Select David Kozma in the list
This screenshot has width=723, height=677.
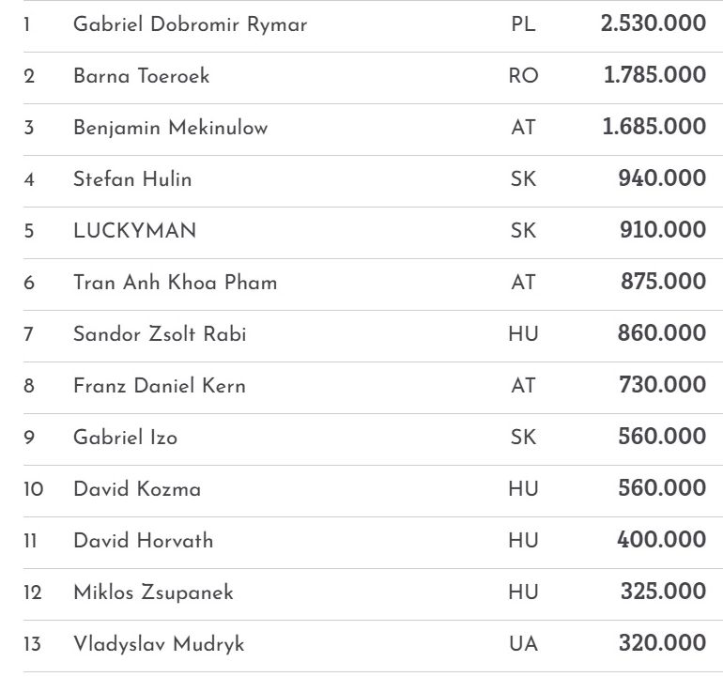click(x=137, y=489)
